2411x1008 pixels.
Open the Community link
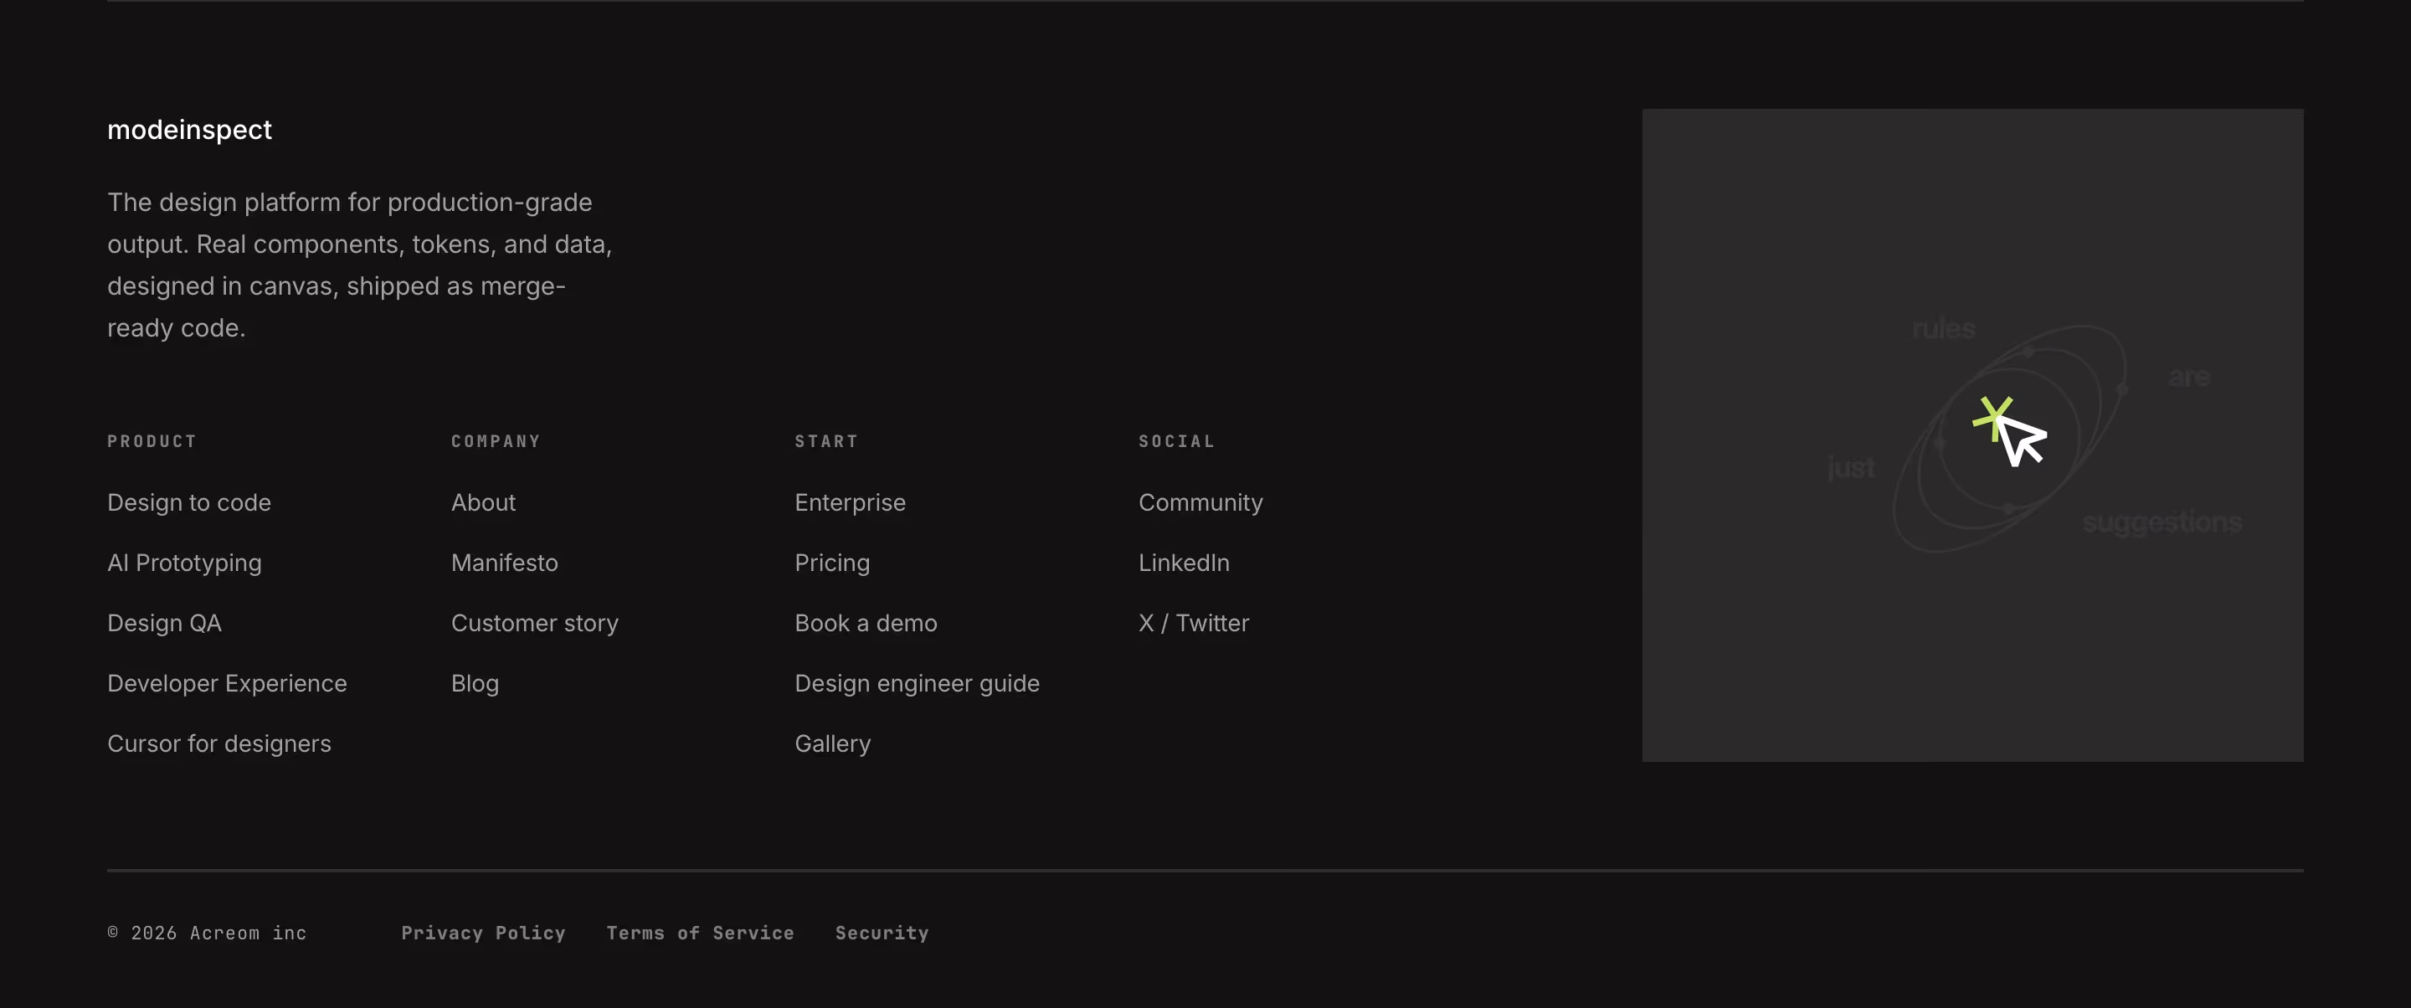[x=1200, y=502]
